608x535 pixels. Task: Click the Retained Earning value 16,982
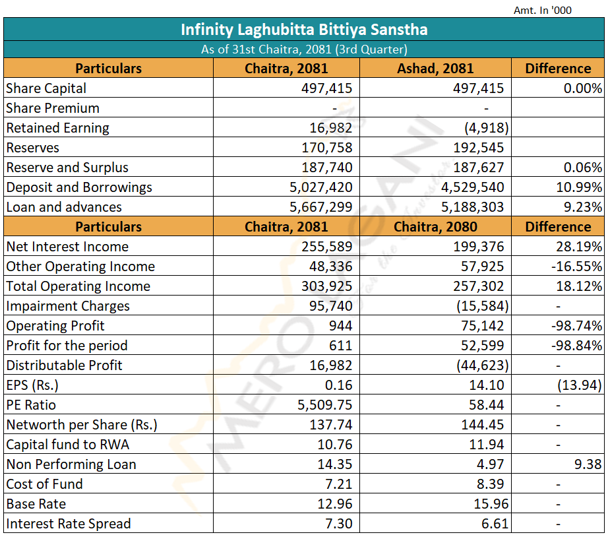pyautogui.click(x=330, y=128)
